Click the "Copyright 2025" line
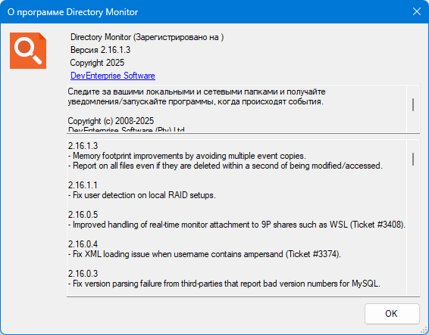 click(97, 63)
